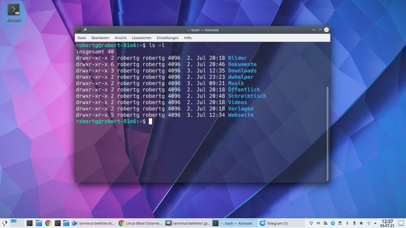
Task: Click the Vorlagen directory name
Action: click(x=241, y=108)
